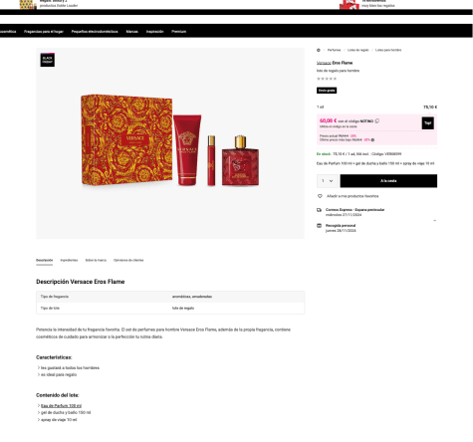Image resolution: width=473 pixels, height=442 pixels.
Task: Open Pequeños electrodomésticos menu
Action: pos(95,32)
